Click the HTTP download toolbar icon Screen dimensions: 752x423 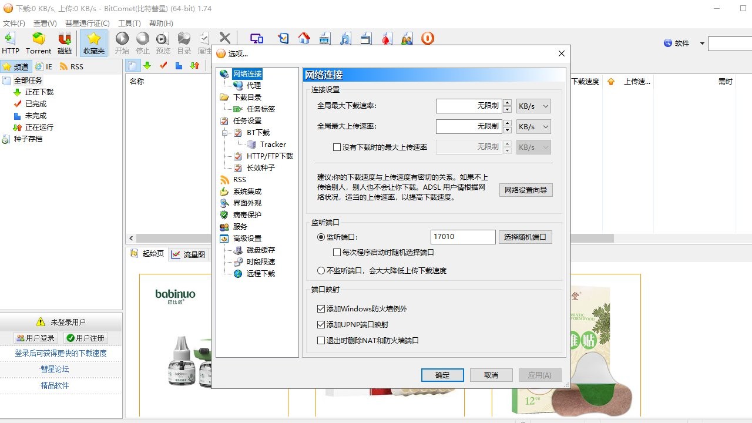coord(11,43)
